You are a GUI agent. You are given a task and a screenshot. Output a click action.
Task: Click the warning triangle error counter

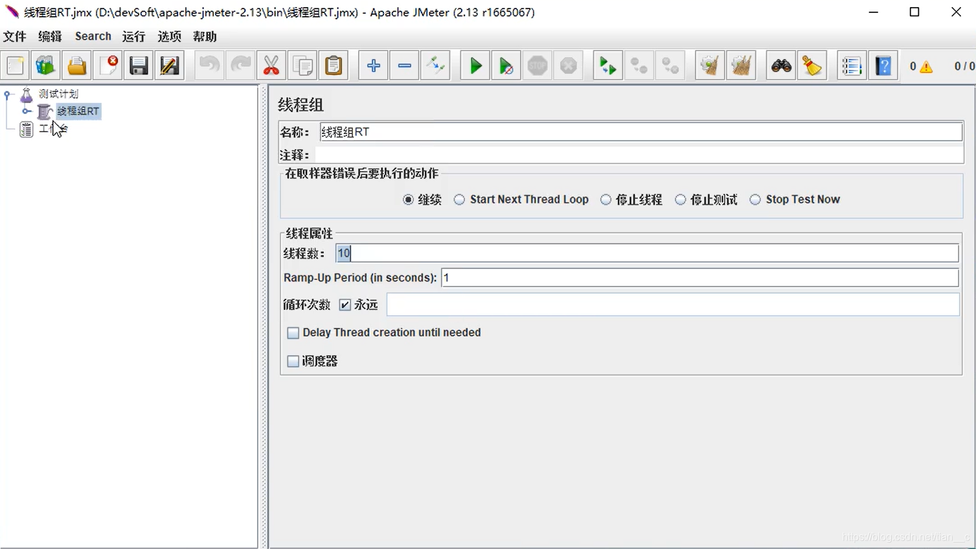click(x=926, y=66)
